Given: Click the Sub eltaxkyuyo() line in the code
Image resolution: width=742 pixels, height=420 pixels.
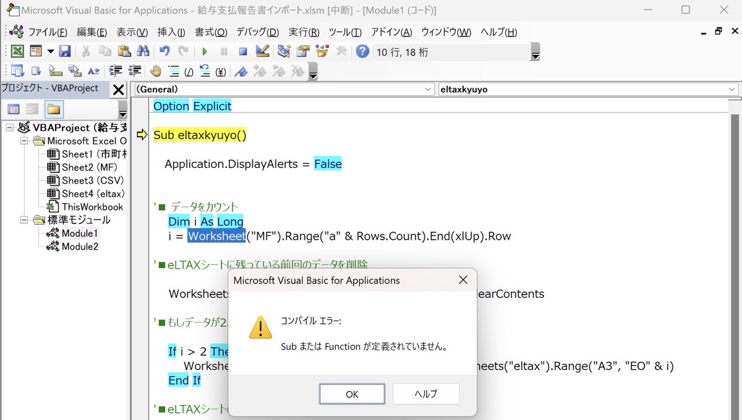Looking at the screenshot, I should 200,135.
